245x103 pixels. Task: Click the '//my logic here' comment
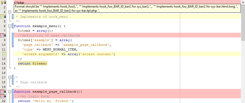tap(33, 96)
